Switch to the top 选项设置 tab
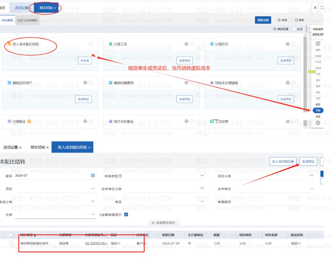The height and width of the screenshot is (257, 332). click(21, 8)
